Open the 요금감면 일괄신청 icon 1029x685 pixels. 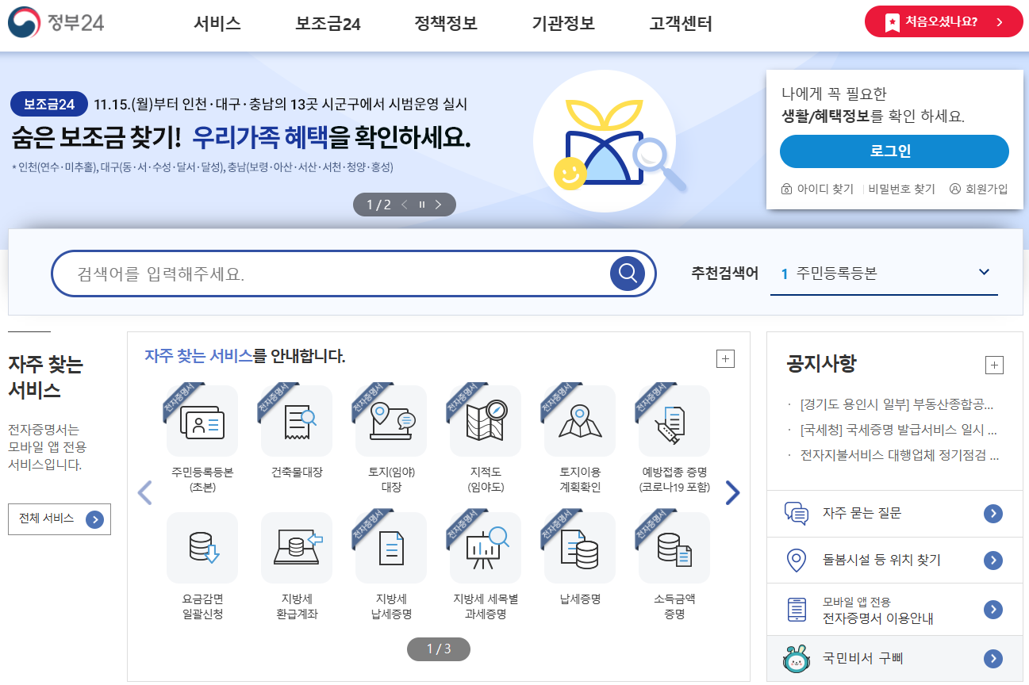pos(202,548)
